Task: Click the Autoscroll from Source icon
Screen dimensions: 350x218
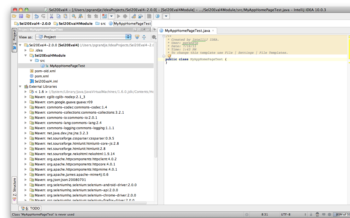Action: (137, 37)
